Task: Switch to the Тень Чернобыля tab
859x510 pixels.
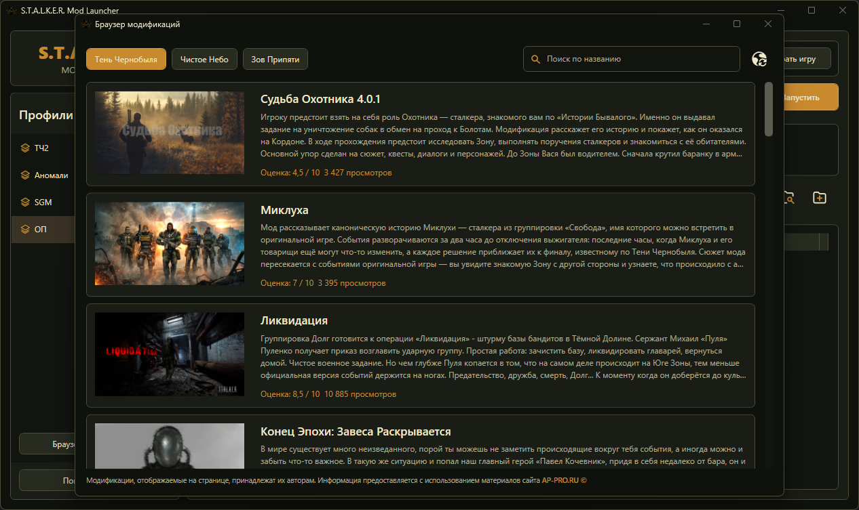Action: tap(126, 59)
